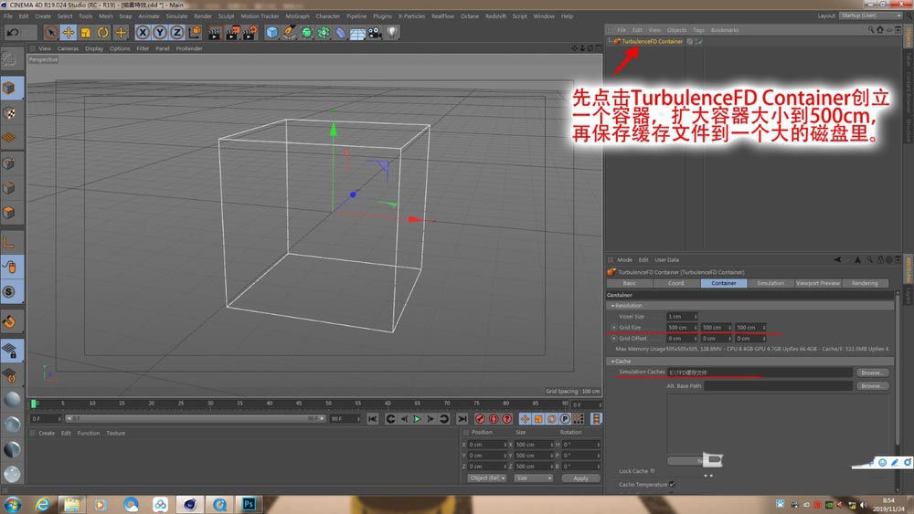Screen dimensions: 914x514
Task: Switch to the Viewport Preview tab
Action: (x=818, y=284)
